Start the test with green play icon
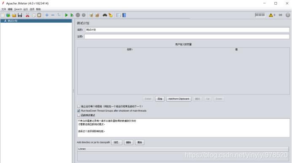Screen dimensions: 292x163 (x=66, y=15)
